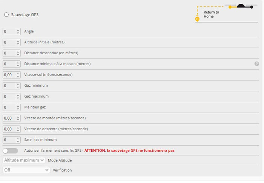Click the help icon for Distance minimale à la maison
Screen dimensions: 264x183
256,64
